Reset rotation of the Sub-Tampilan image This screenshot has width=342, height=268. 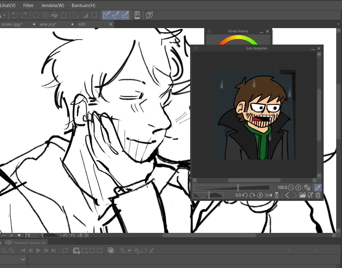[260, 195]
